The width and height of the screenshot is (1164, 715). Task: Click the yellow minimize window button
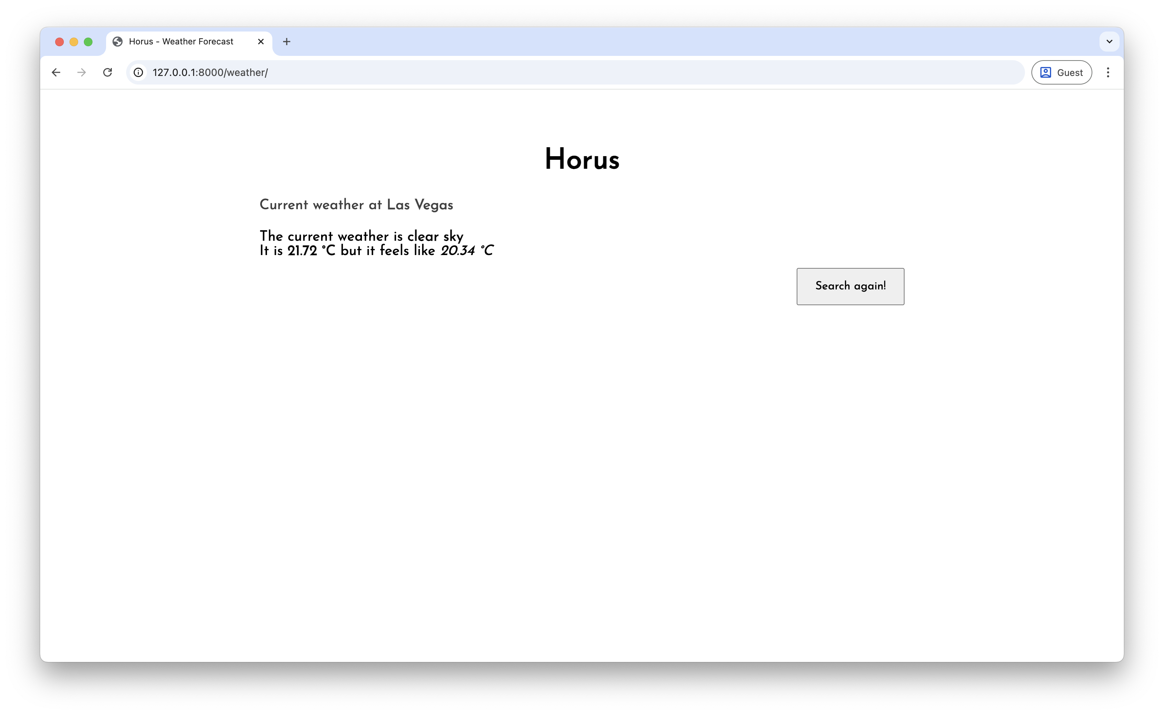(74, 42)
